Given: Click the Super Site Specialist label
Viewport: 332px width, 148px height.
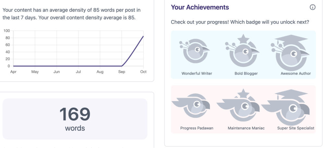Looking at the screenshot, I should 296,128.
